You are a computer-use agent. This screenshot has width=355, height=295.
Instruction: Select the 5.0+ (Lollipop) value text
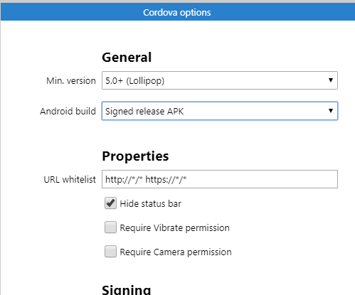(x=134, y=81)
